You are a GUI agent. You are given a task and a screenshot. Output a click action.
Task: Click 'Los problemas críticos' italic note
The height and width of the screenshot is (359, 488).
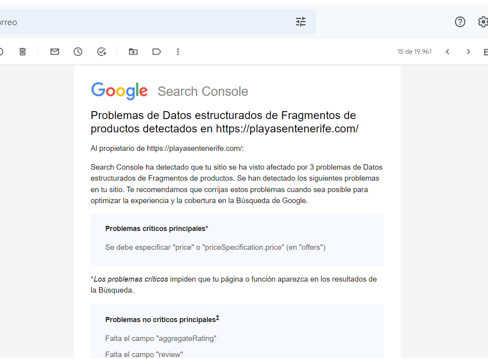[x=131, y=279]
